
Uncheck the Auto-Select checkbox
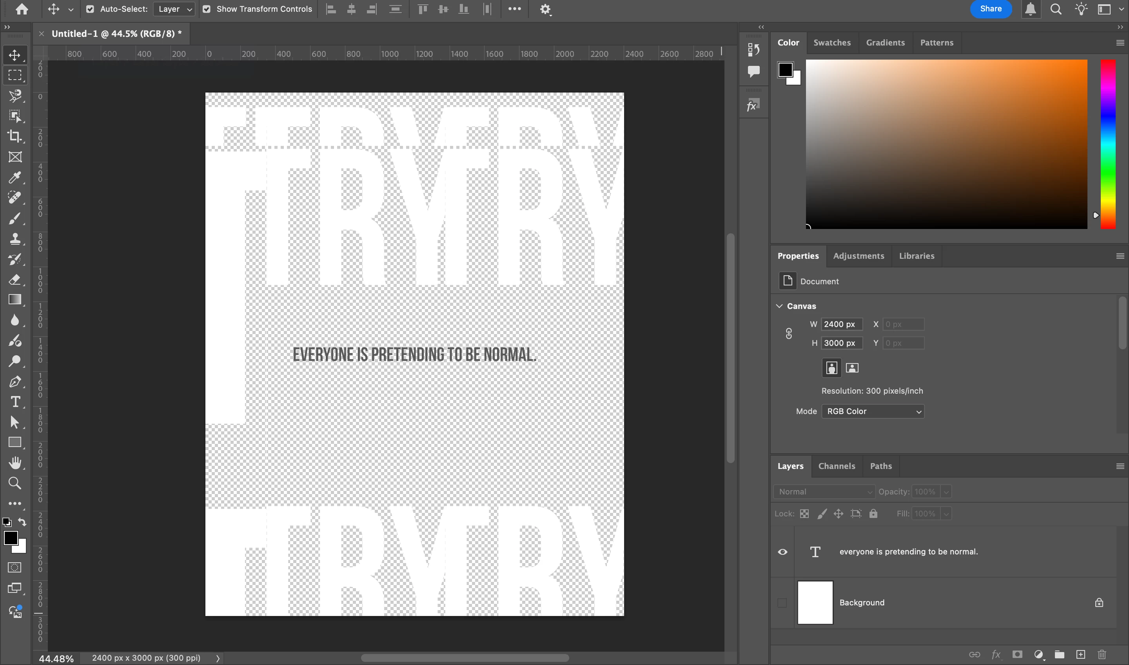(x=90, y=9)
